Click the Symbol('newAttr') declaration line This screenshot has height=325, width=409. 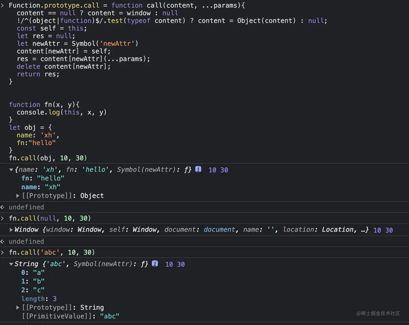77,44
